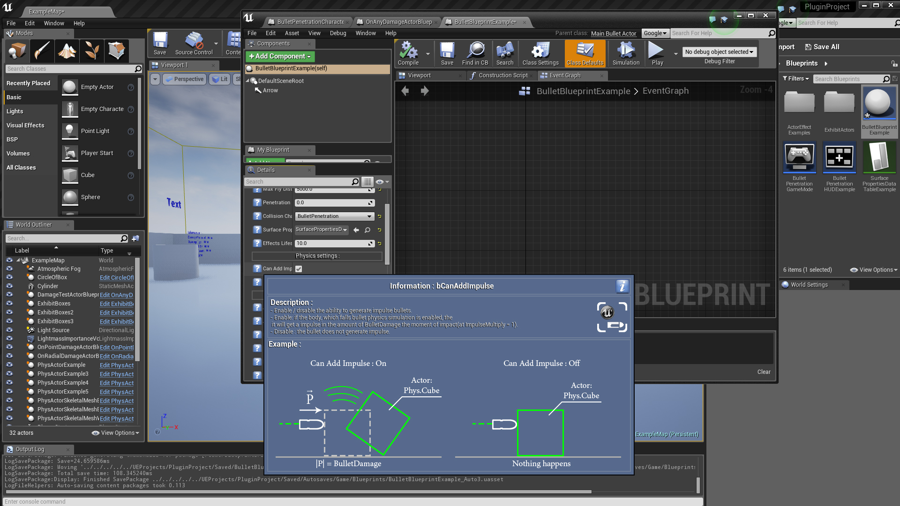
Task: Click Save All in Content Browser
Action: (x=822, y=47)
